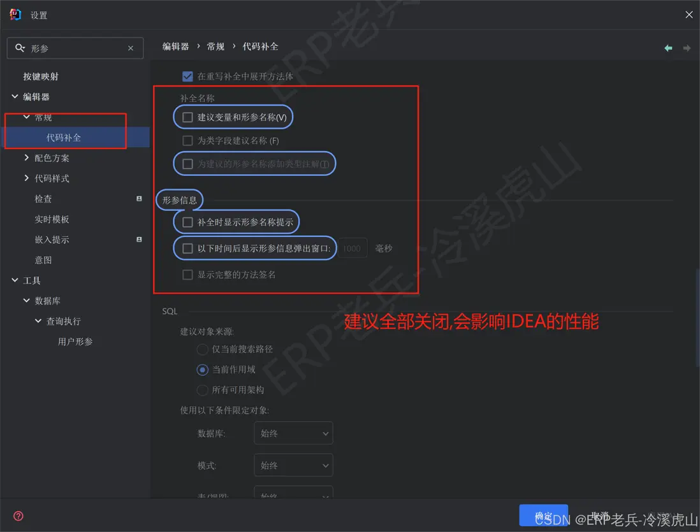Viewport: 700px width, 532px height.
Task: Enable the 建议变量和形参名称(V) checkbox
Action: [x=187, y=117]
